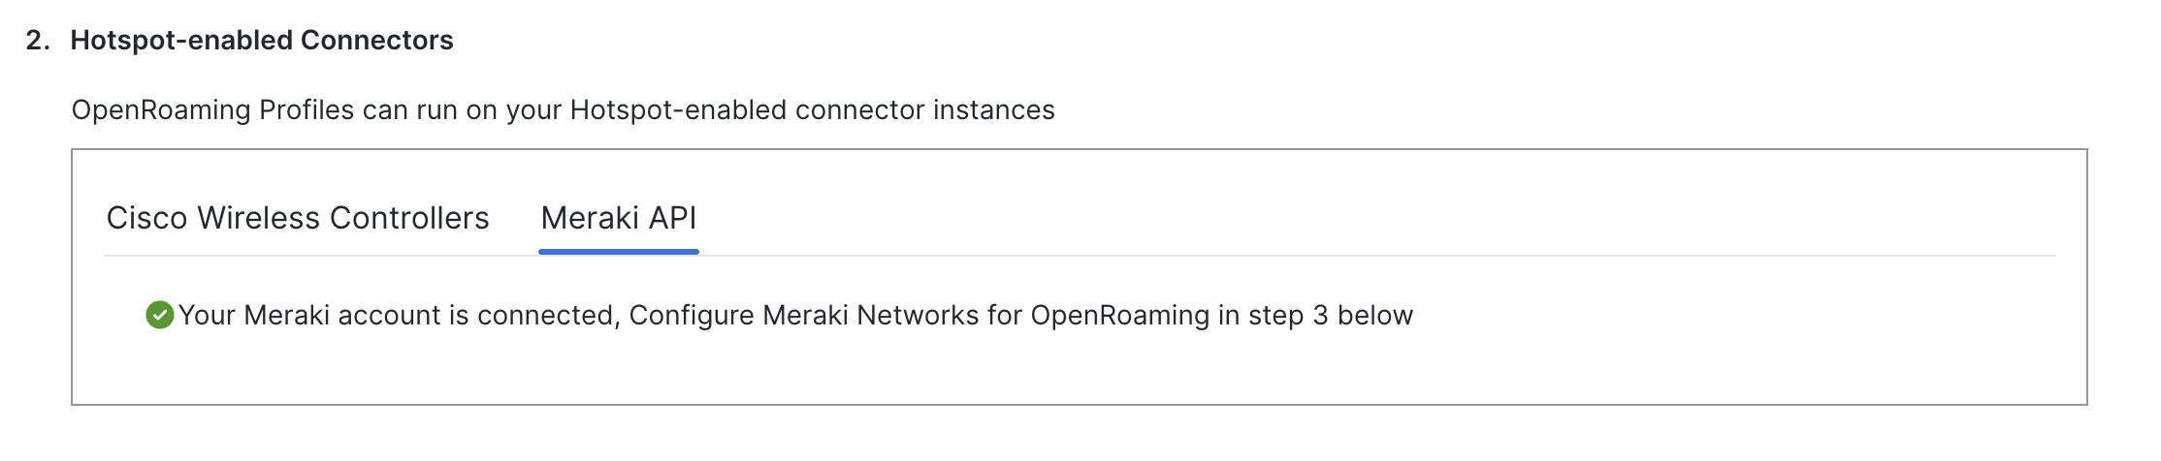The width and height of the screenshot is (2161, 461).
Task: Click the OpenRoaming Profiles description sentence
Action: coord(564,110)
